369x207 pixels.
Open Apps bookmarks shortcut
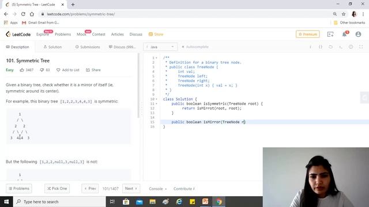[x=11, y=22]
